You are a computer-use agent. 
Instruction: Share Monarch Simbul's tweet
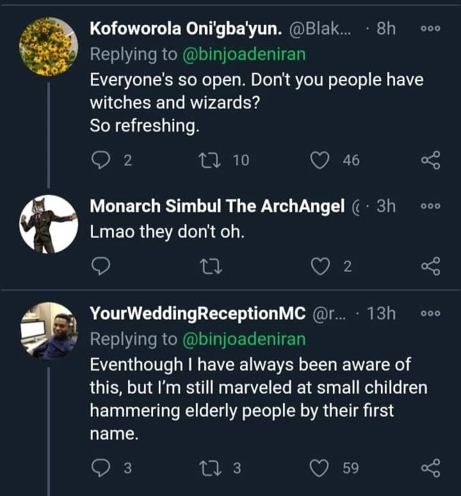(x=431, y=267)
